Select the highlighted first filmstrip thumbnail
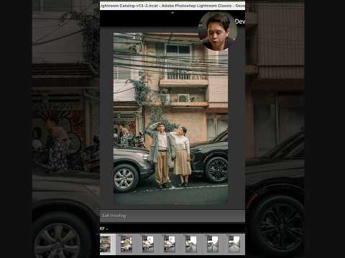The width and height of the screenshot is (345, 258). (x=105, y=244)
